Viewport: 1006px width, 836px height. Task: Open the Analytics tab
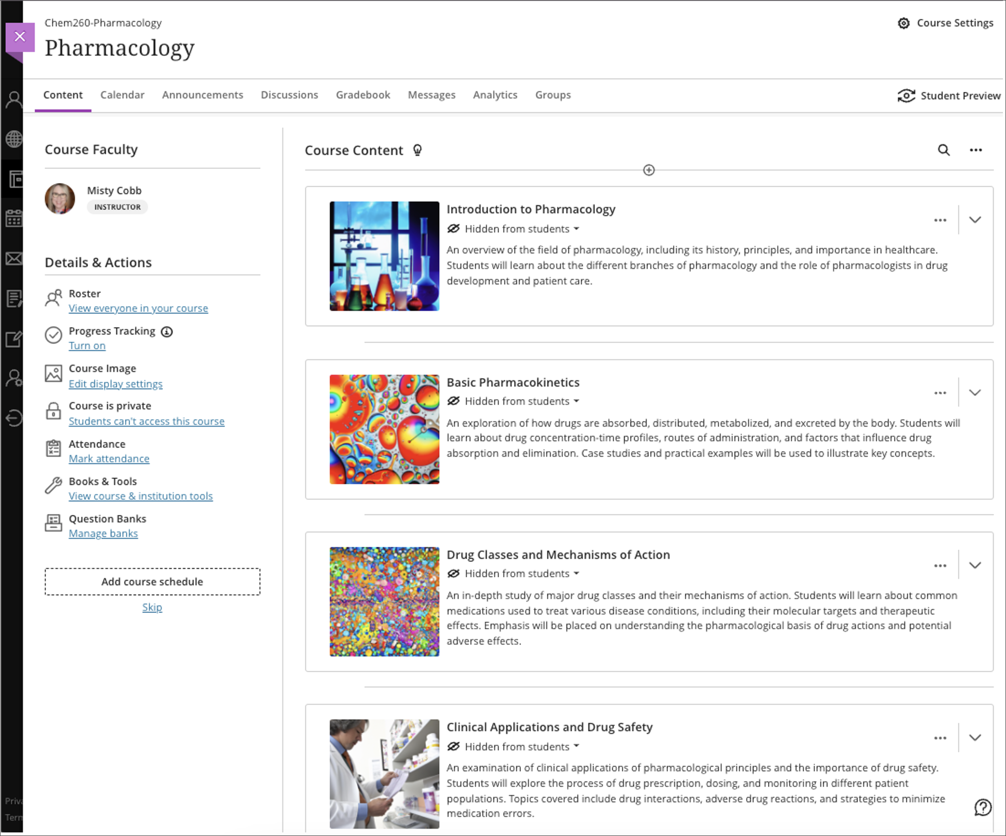click(494, 95)
